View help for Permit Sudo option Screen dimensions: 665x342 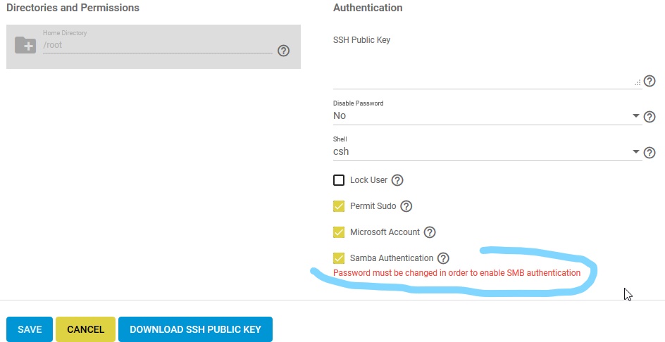click(406, 206)
